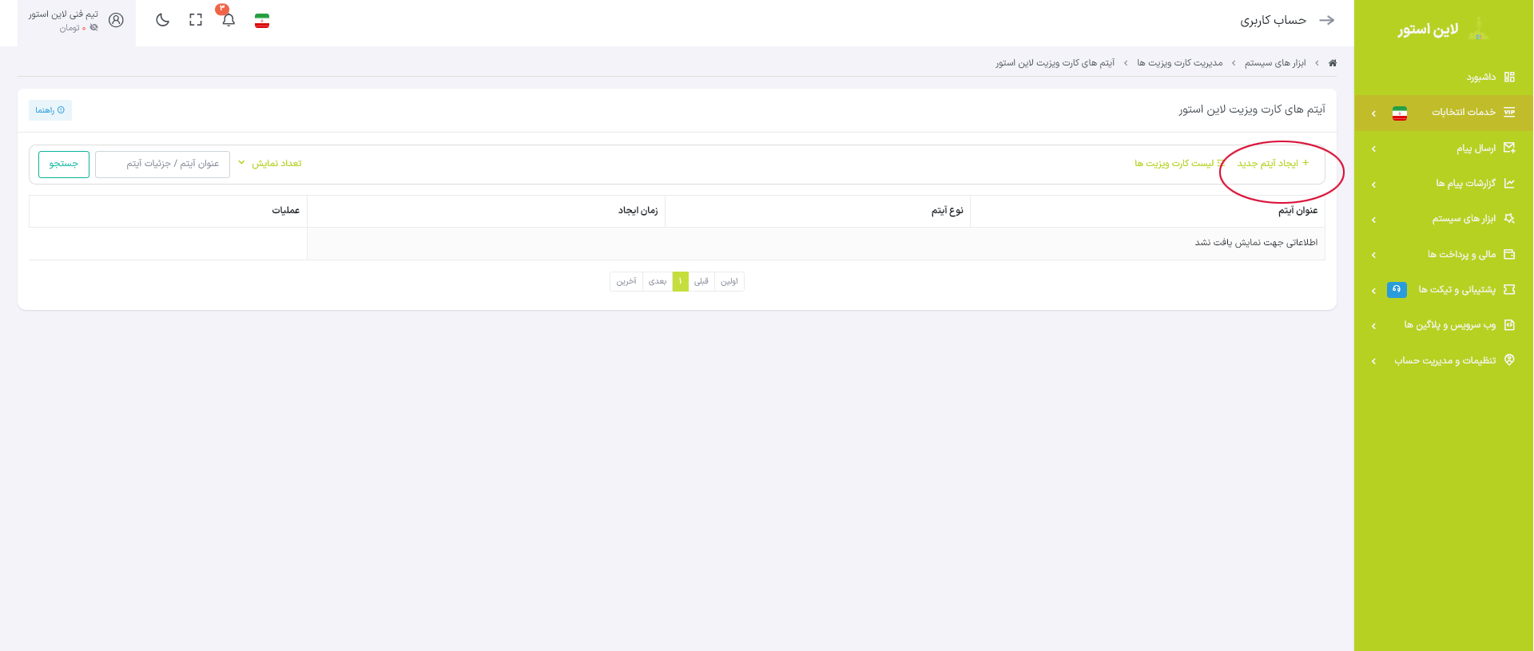Screen dimensions: 1534x651
Task: Click the chart icon for گزارشات پیام ها
Action: coord(1509,183)
